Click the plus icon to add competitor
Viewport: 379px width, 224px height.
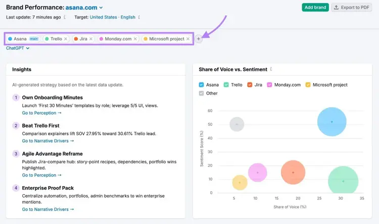tap(199, 39)
